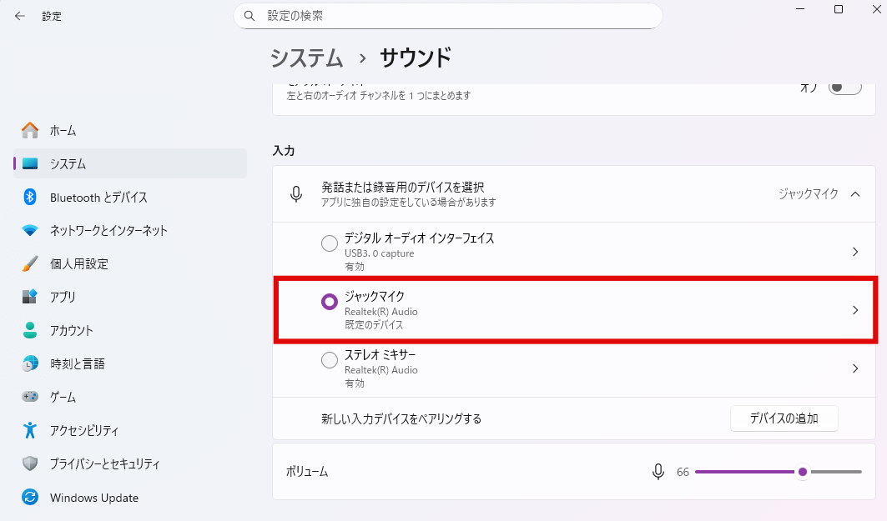Click システム breadcrumb link
Screen dimensions: 887x521
[x=306, y=58]
